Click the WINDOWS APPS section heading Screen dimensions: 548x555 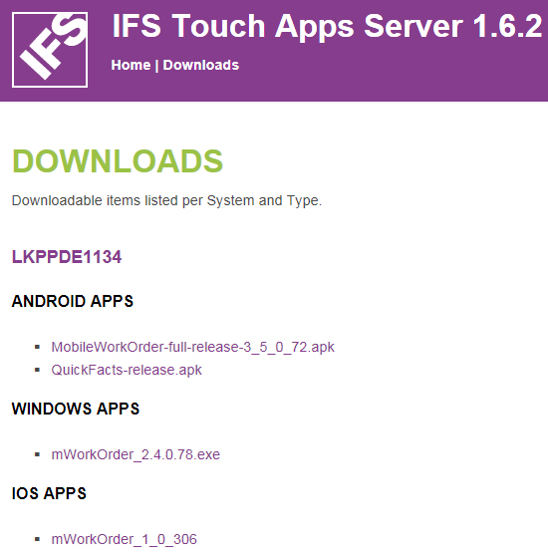pos(76,409)
